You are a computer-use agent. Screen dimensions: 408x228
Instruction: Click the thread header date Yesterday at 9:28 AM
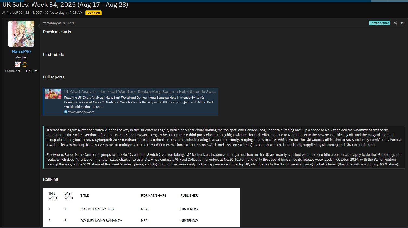tap(66, 13)
